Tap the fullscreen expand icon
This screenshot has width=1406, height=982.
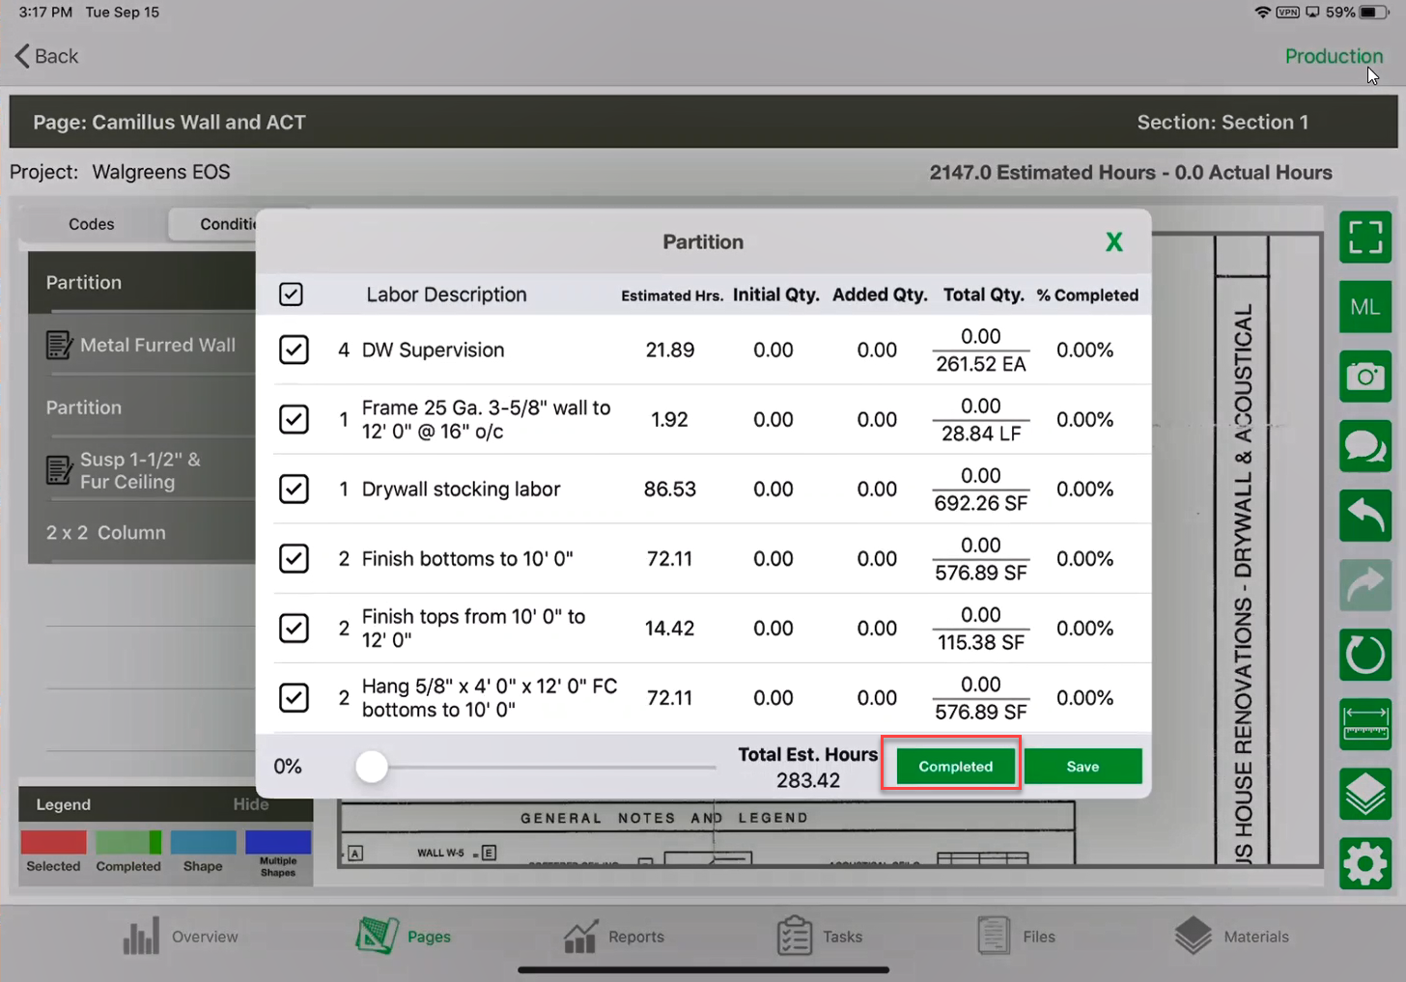point(1364,237)
